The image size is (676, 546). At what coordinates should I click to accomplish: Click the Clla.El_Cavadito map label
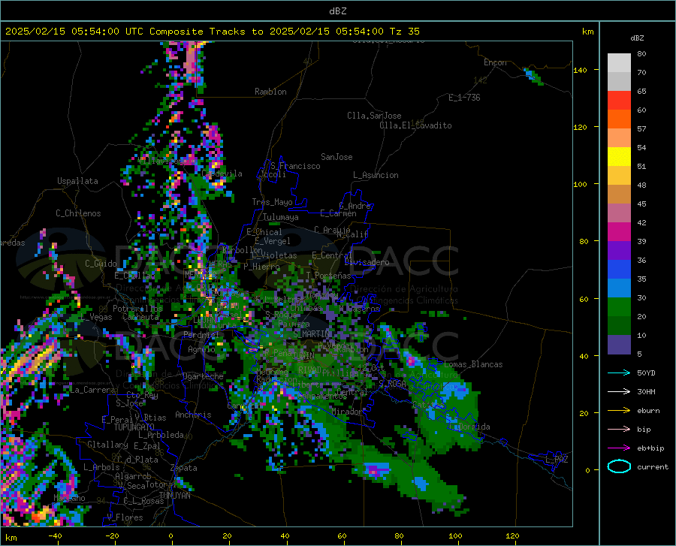(x=415, y=125)
